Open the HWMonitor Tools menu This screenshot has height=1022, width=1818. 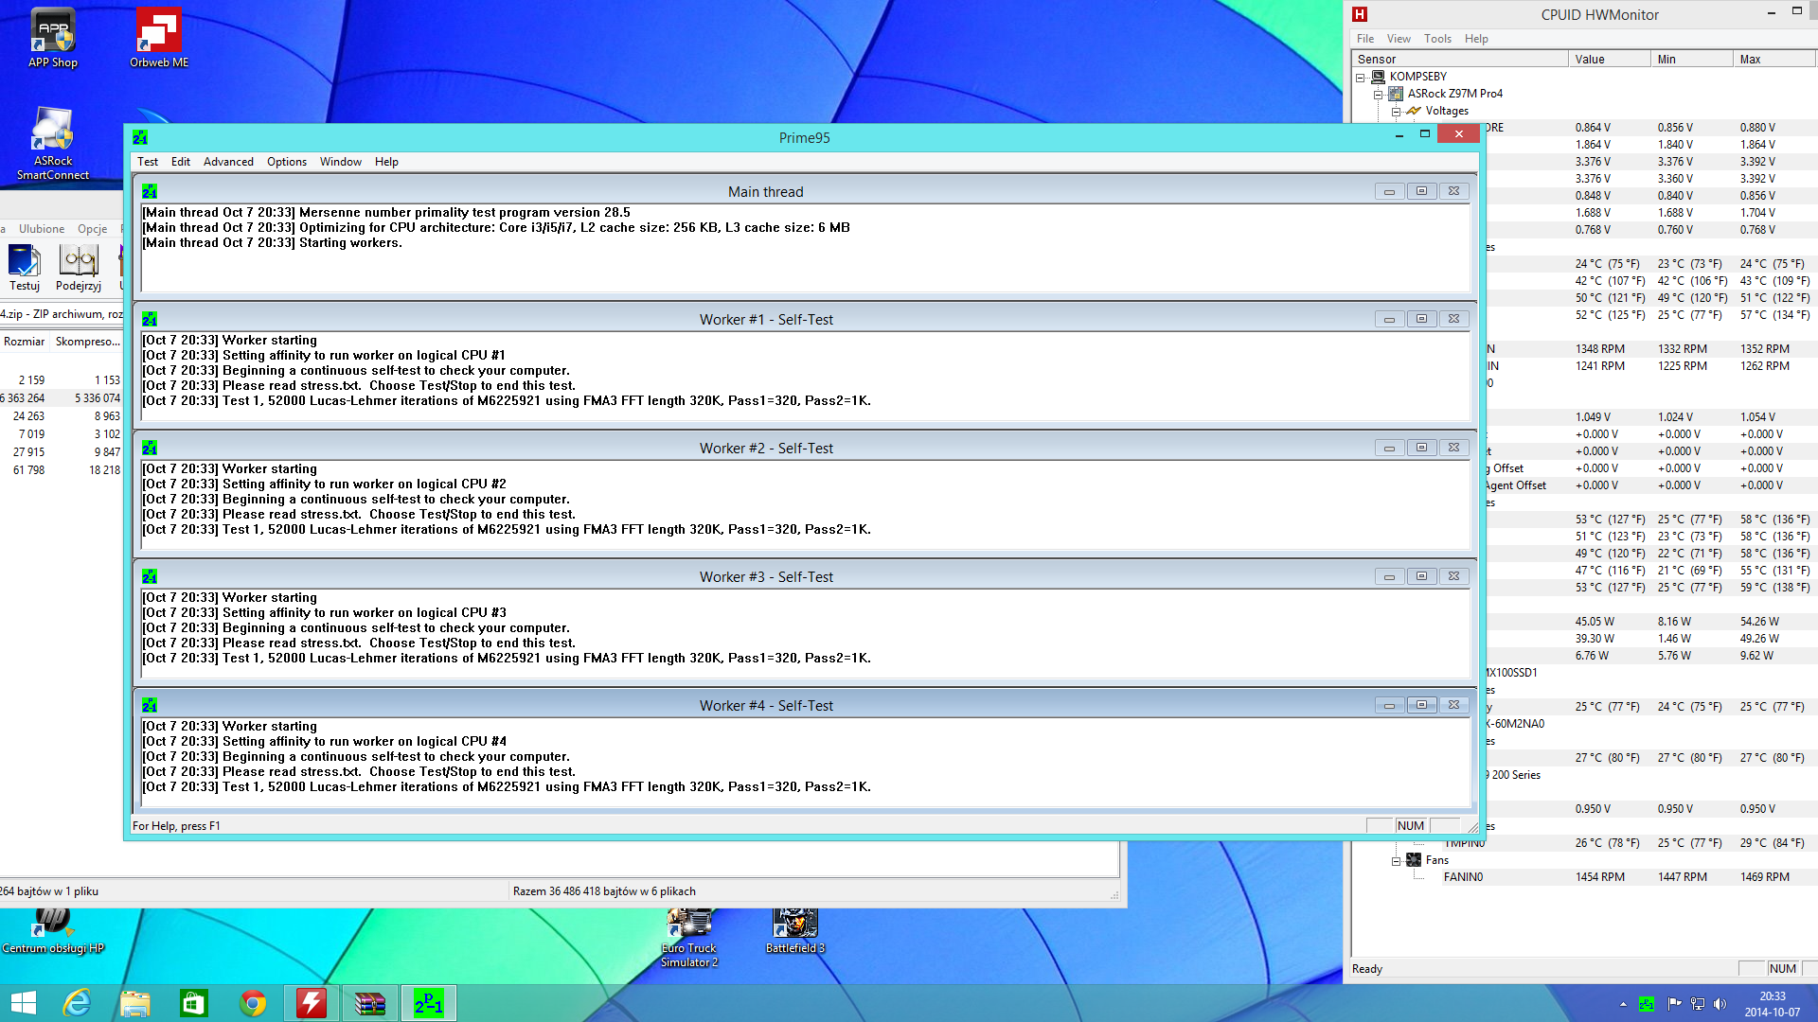(1436, 39)
